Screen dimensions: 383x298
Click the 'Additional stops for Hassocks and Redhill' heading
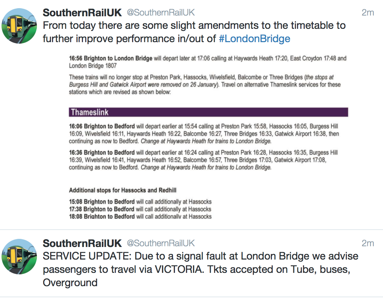point(123,190)
